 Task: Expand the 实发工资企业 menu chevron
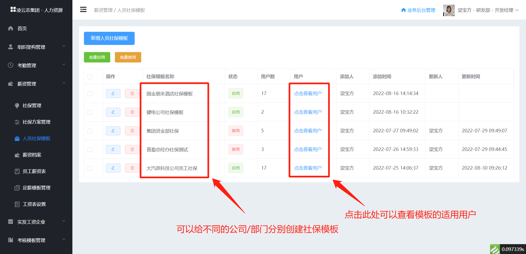coord(64,221)
